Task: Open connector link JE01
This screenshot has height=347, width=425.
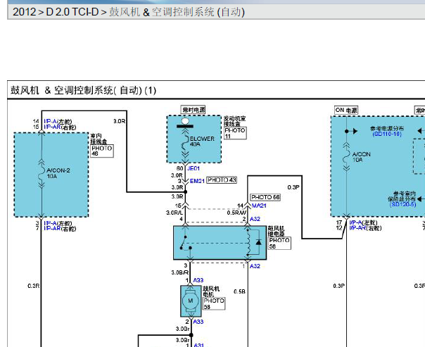Action: pyautogui.click(x=194, y=168)
